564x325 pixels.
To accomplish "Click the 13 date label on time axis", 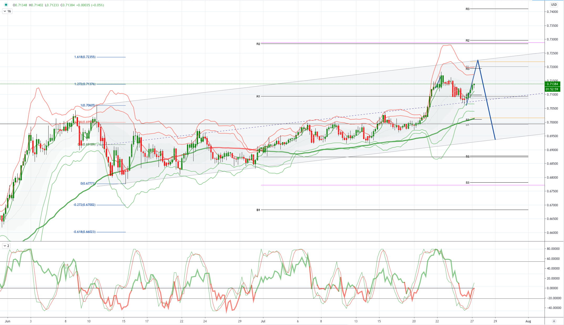I will (356, 321).
